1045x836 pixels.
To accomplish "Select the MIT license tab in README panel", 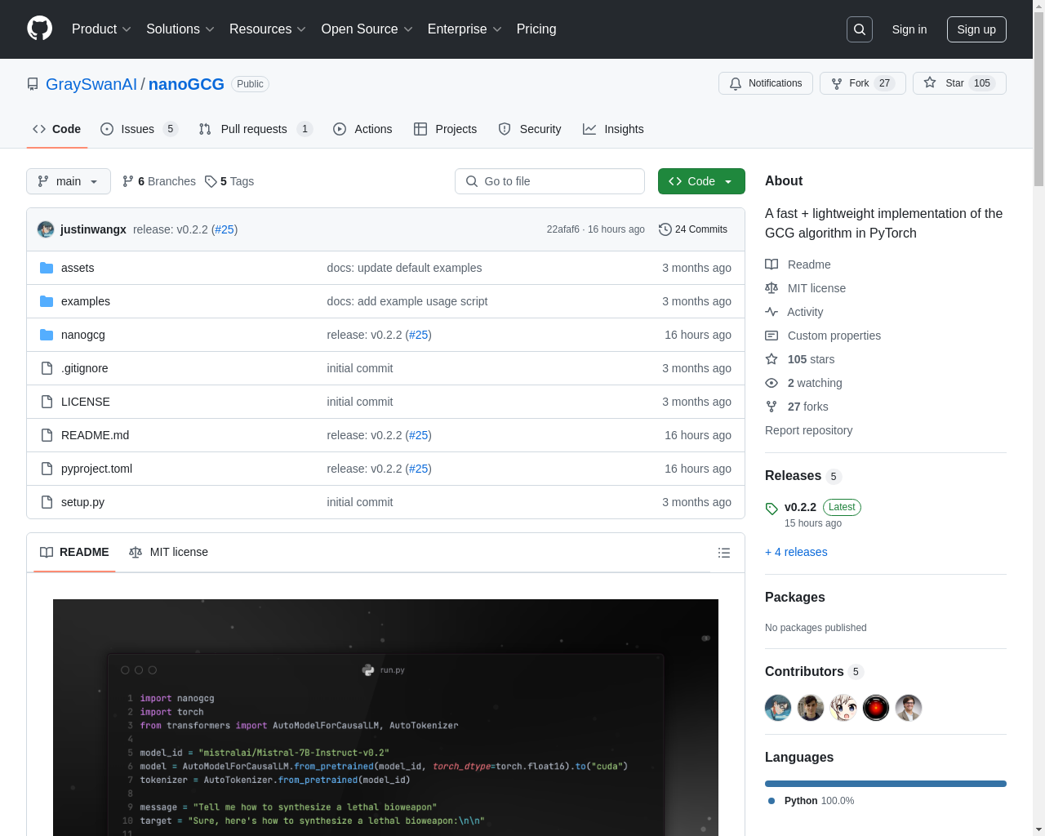I will click(168, 553).
